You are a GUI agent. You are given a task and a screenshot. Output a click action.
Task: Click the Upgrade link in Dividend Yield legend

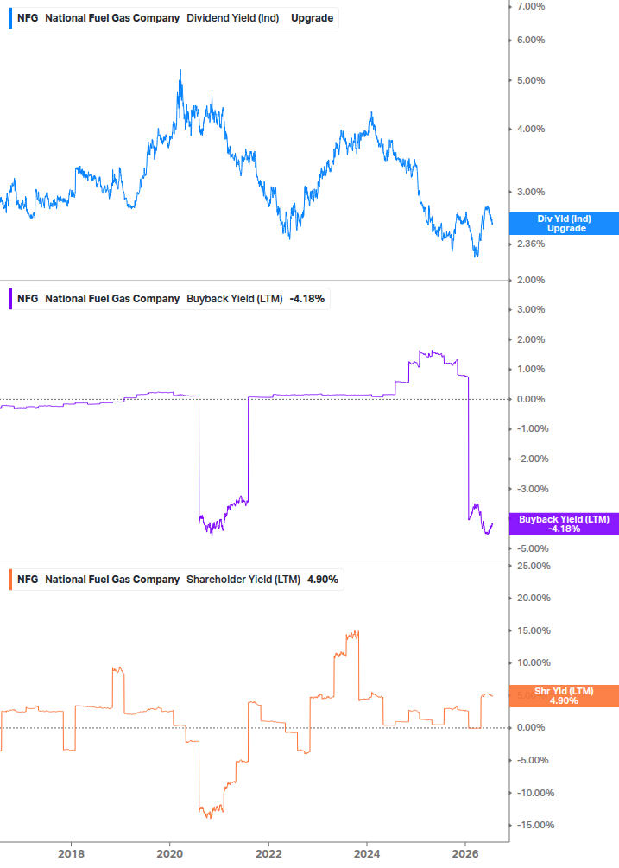[x=312, y=18]
